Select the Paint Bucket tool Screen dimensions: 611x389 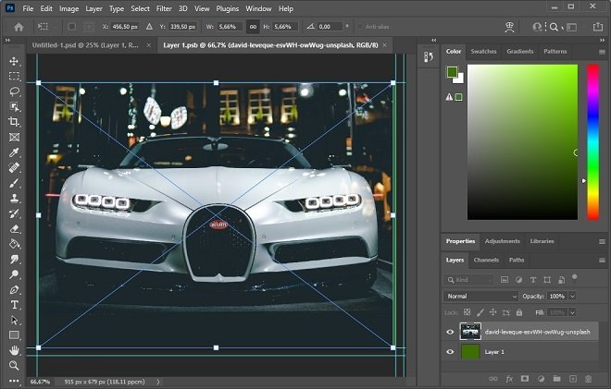pos(14,244)
